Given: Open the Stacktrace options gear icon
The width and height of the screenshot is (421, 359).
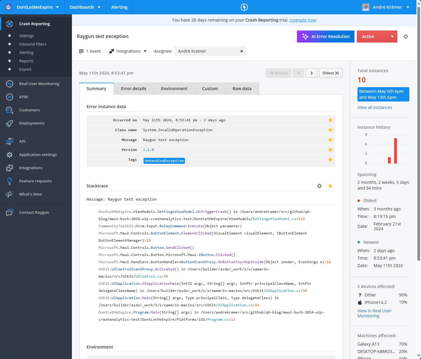Looking at the screenshot, I should click(x=319, y=186).
